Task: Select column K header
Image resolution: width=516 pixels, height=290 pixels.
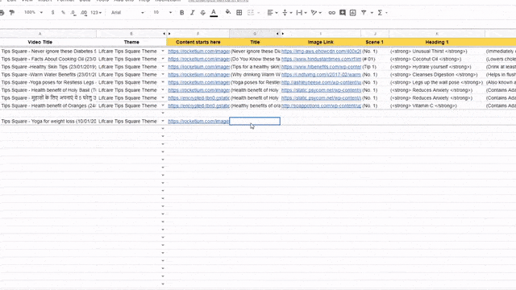Action: [437, 34]
